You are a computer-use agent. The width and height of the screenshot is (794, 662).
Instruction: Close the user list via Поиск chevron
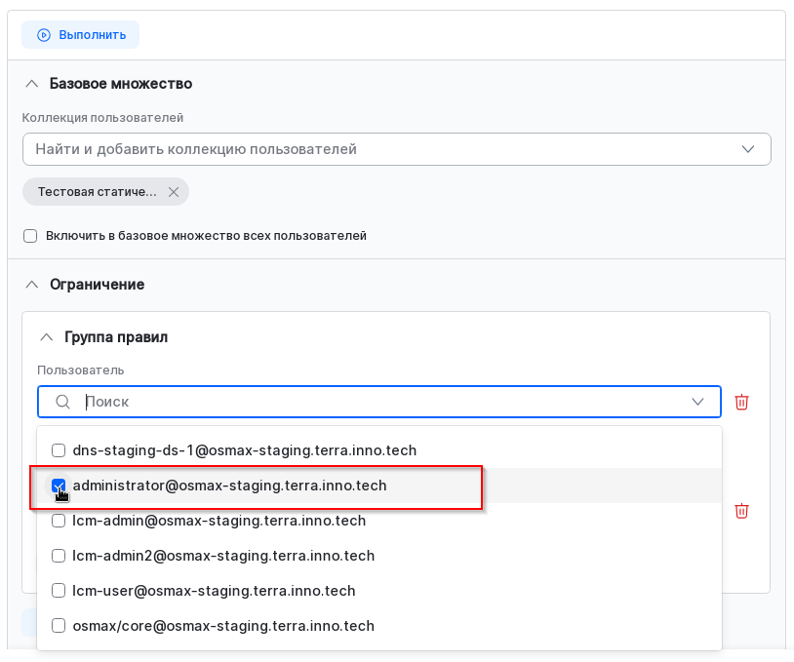pos(698,402)
